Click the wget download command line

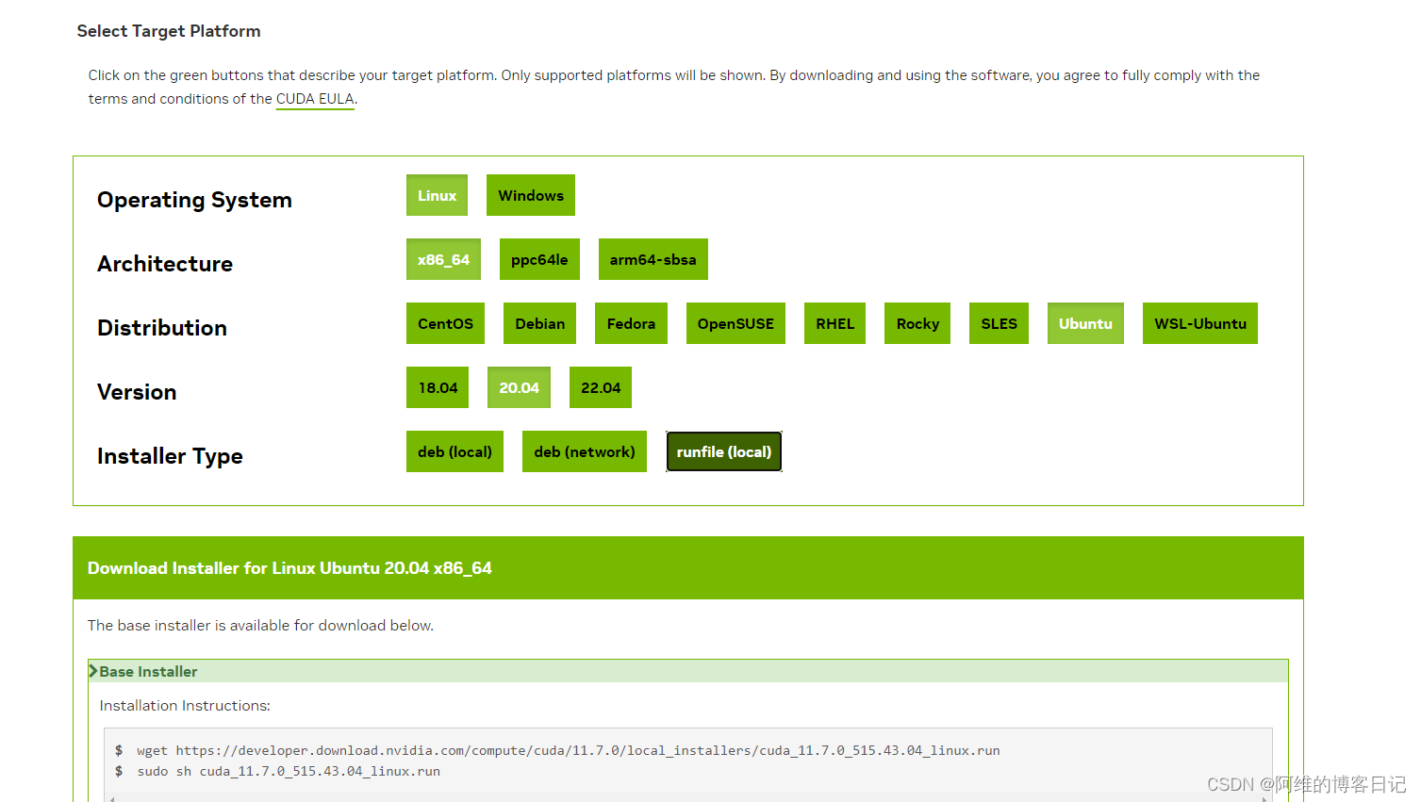(569, 750)
